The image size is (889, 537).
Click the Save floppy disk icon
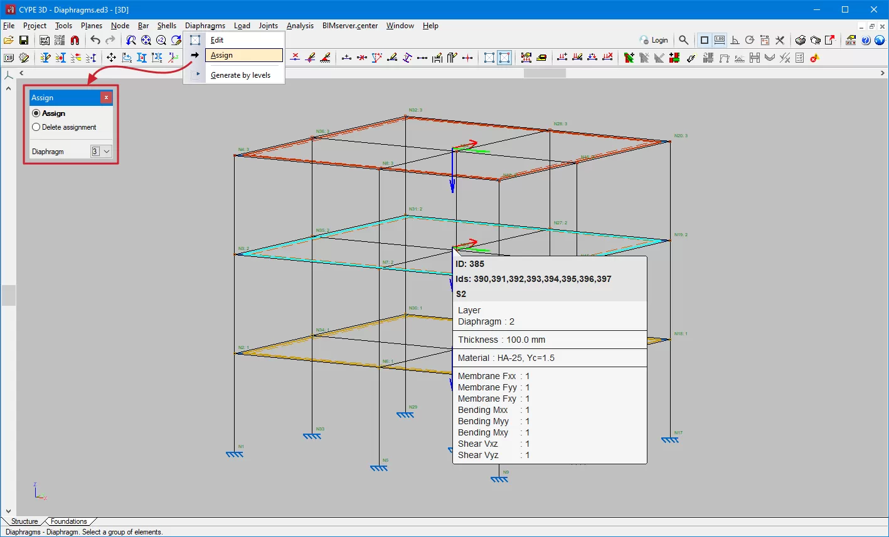click(24, 40)
